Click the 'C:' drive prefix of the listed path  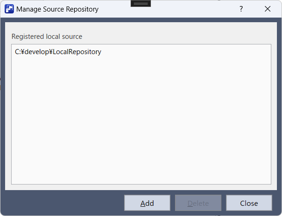click(x=18, y=52)
